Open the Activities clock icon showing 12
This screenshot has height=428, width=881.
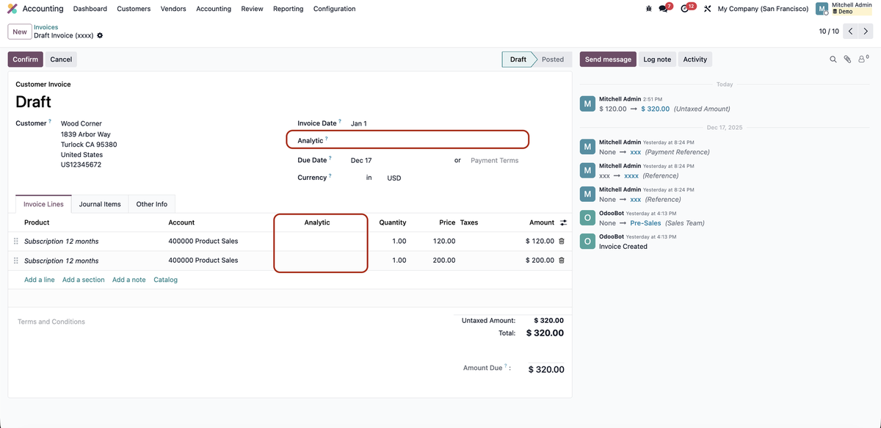684,7
